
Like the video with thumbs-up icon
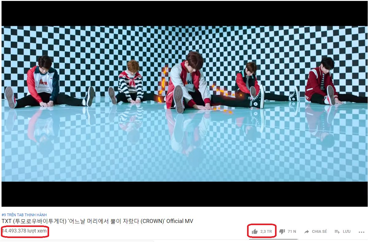(255, 232)
